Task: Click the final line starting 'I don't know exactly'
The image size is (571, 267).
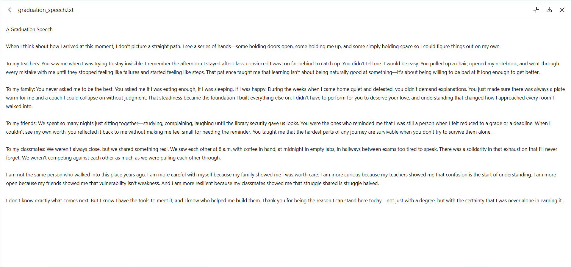Action: tap(284, 200)
